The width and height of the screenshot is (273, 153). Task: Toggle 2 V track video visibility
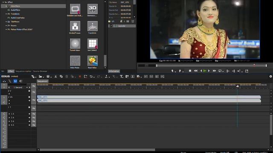[29, 91]
